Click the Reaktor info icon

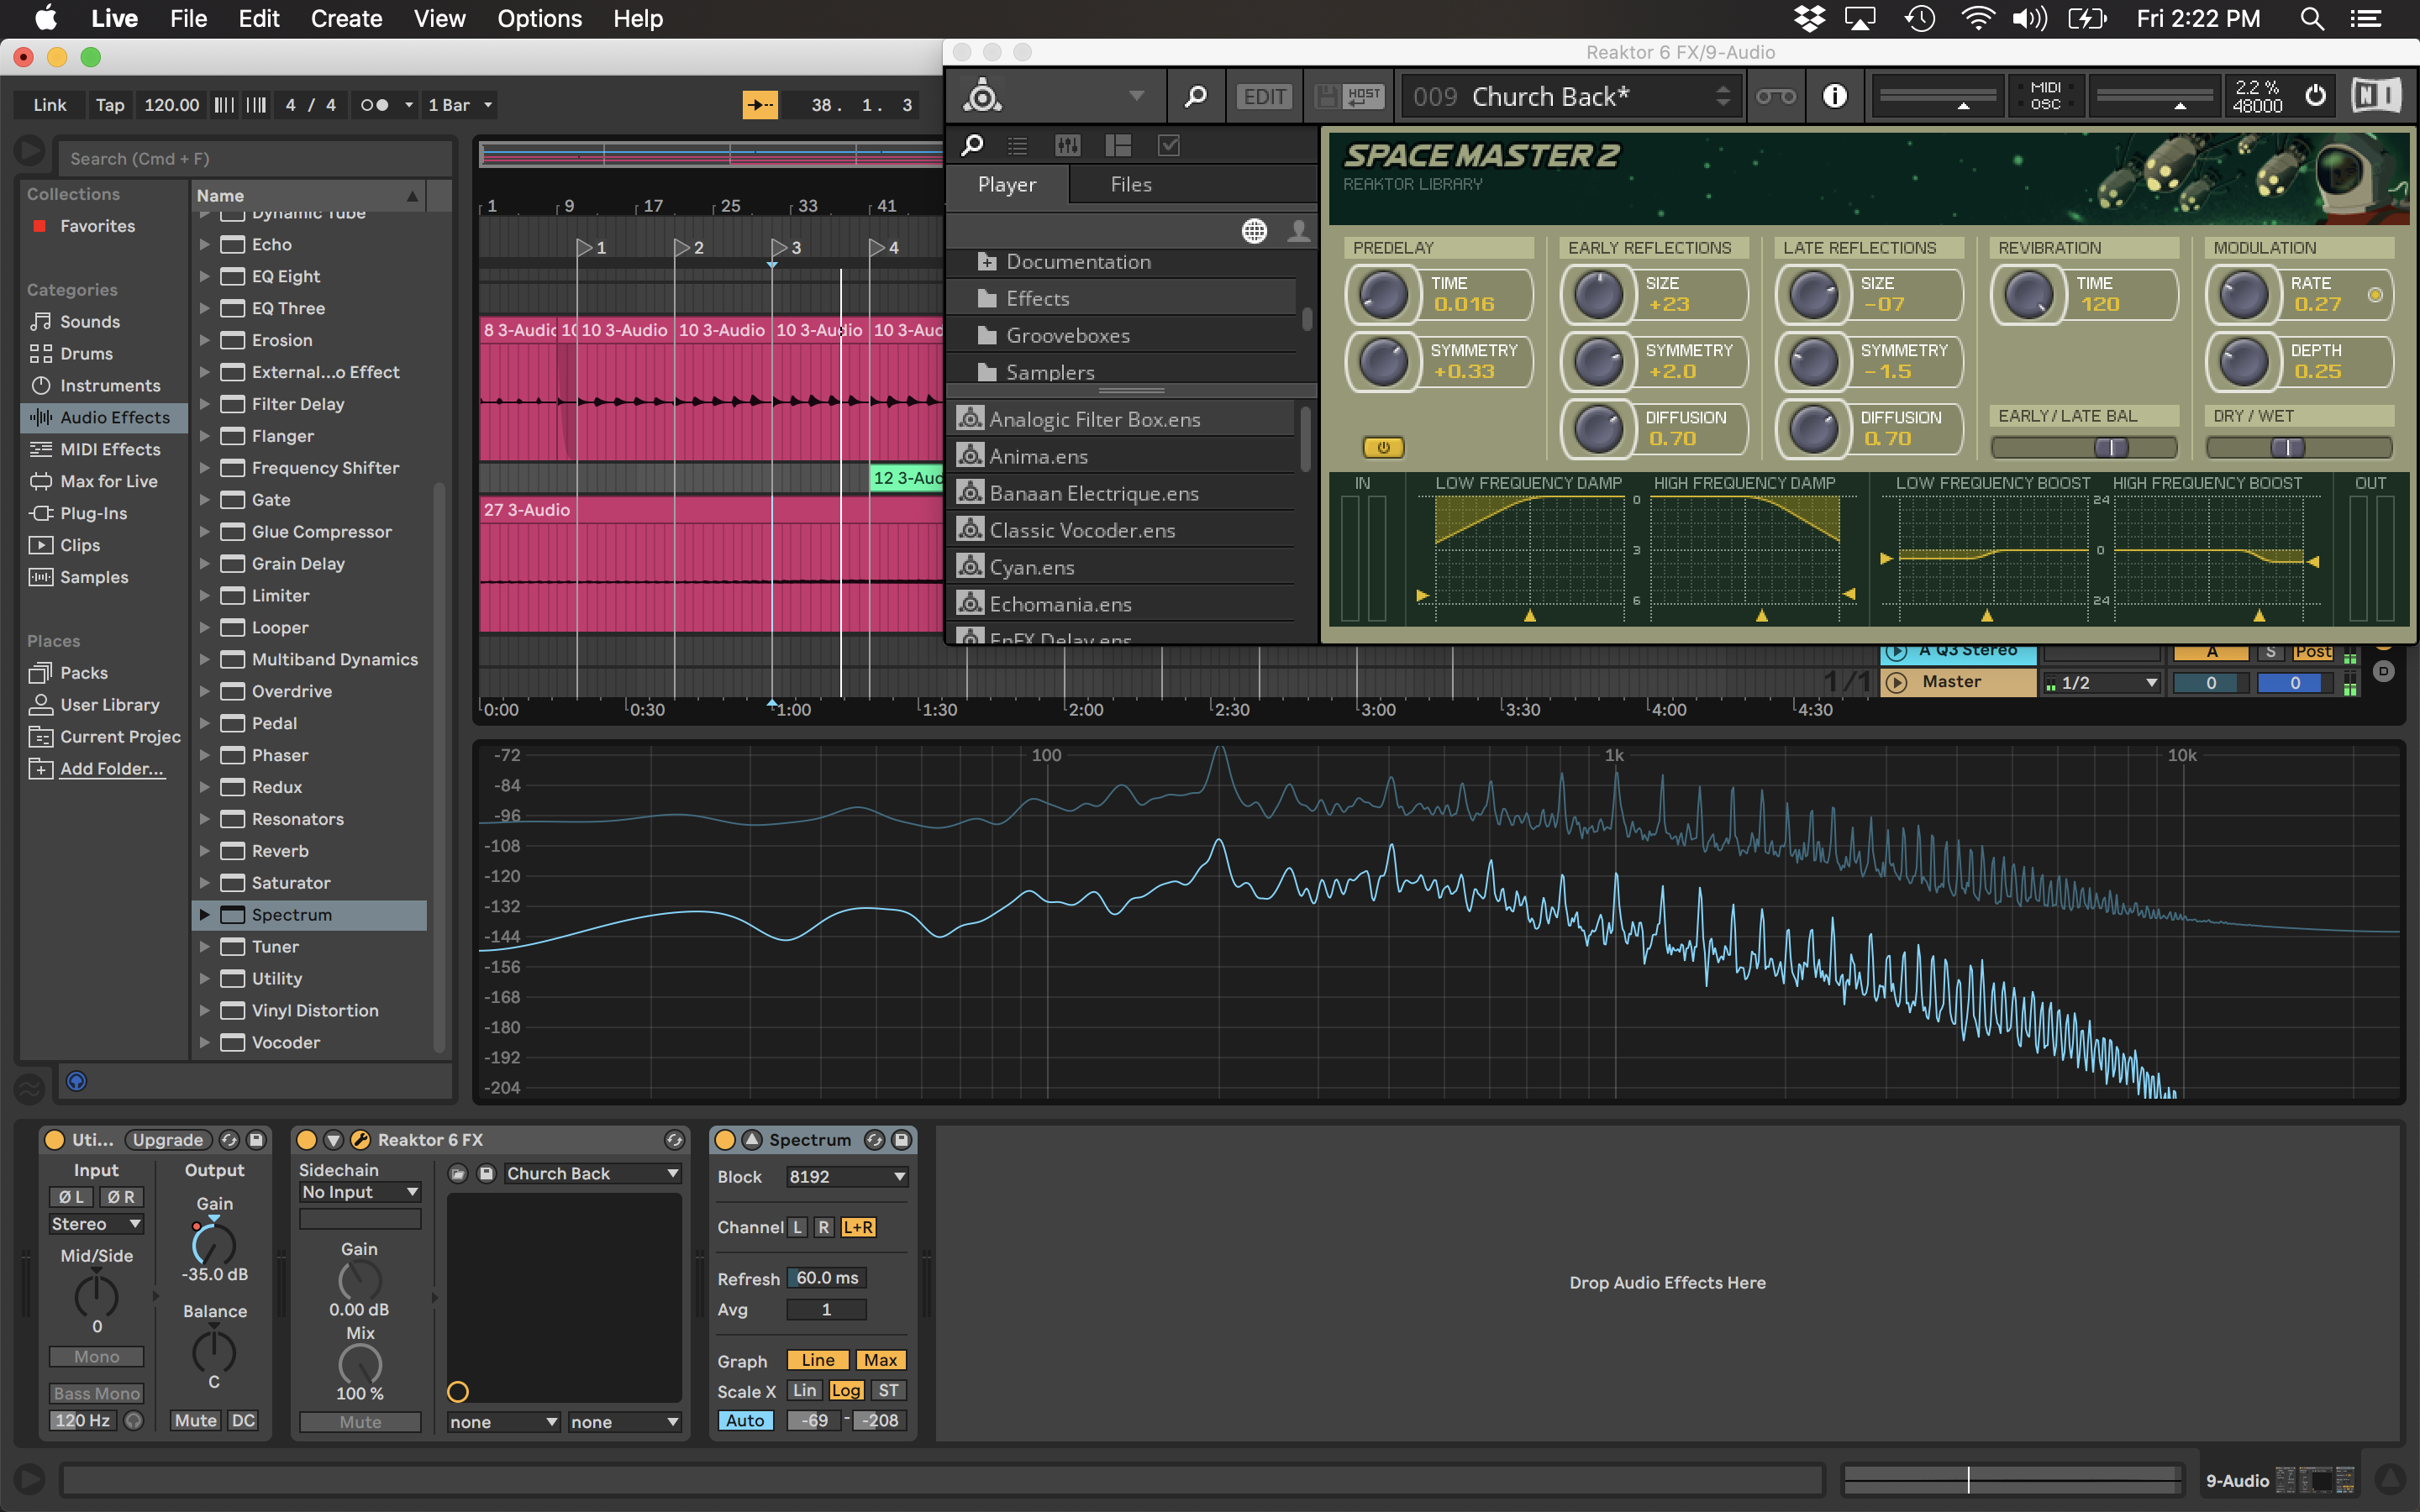(x=1834, y=96)
